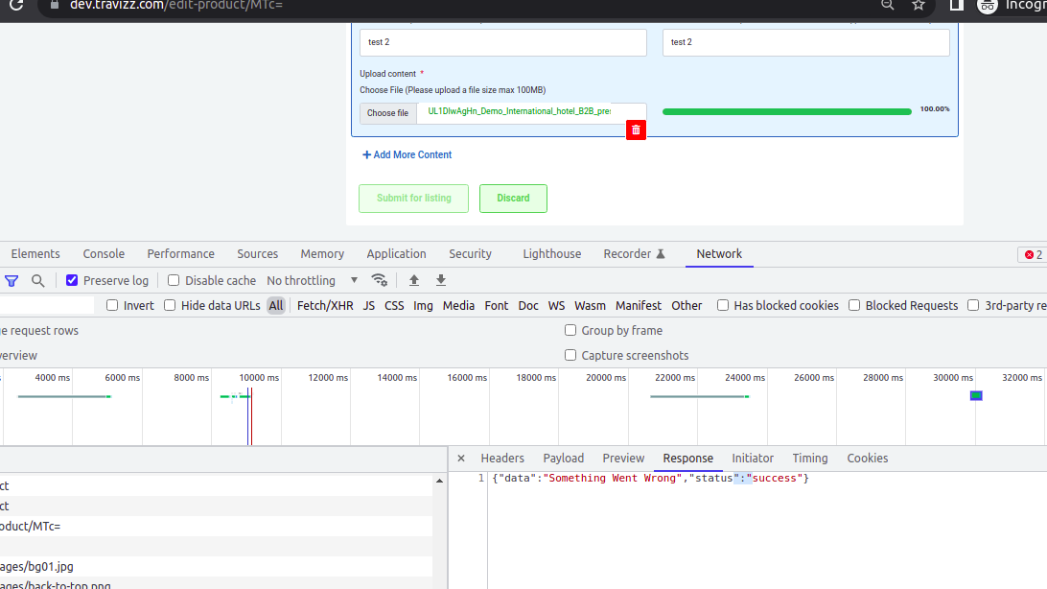Filter by Wasm requests

point(591,305)
